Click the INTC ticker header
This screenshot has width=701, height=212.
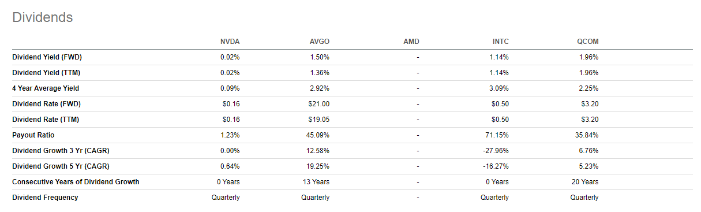pos(499,42)
